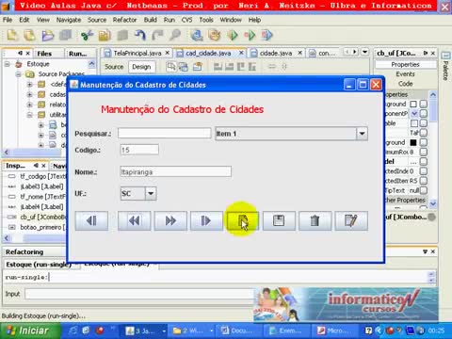Toggle the editable property checkbox

413,123
